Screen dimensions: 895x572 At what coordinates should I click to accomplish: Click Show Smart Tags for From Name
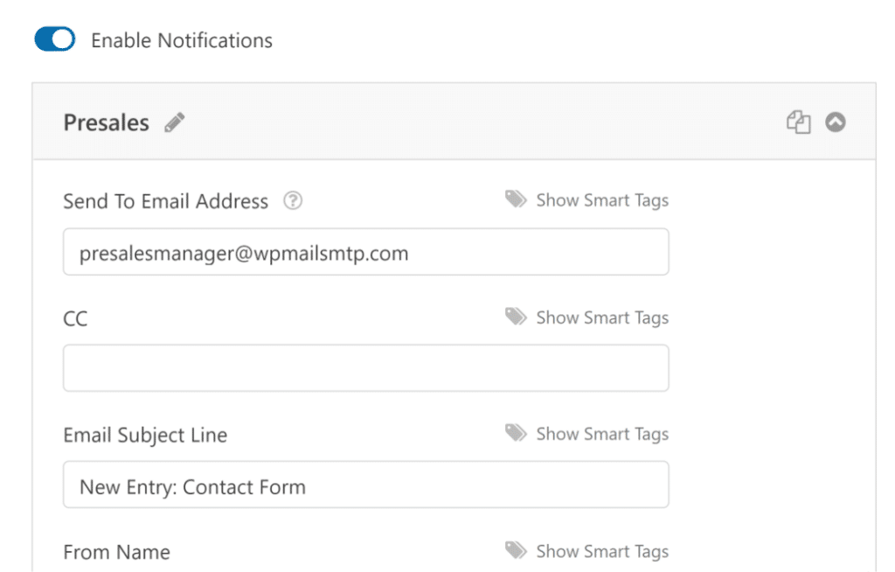coord(602,551)
